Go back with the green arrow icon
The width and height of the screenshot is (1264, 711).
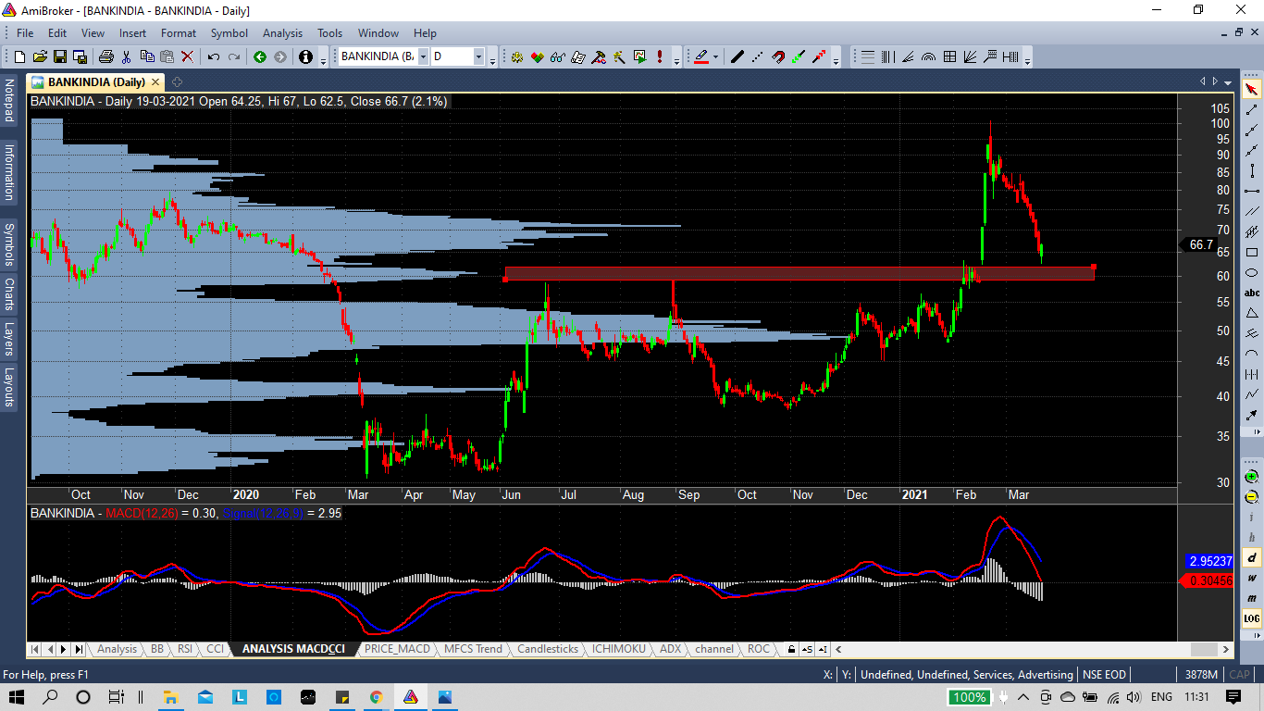260,56
